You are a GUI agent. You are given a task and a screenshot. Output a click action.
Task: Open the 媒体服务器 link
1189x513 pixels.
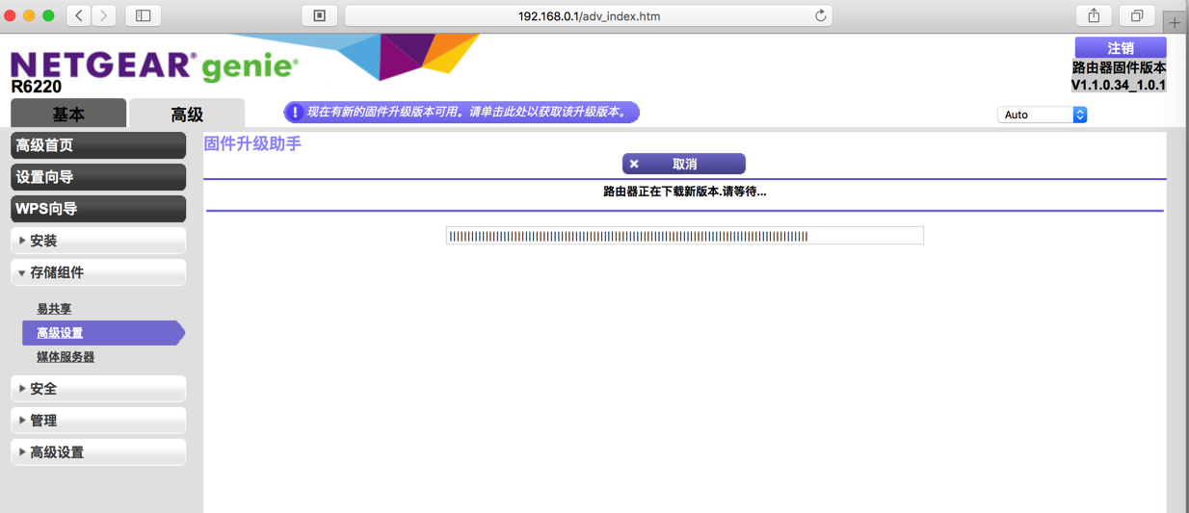[x=66, y=357]
